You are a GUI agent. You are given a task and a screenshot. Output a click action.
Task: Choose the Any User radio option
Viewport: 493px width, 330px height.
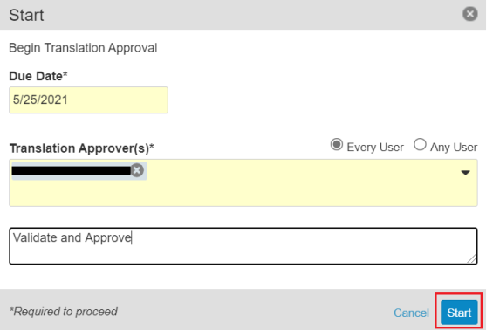click(420, 145)
